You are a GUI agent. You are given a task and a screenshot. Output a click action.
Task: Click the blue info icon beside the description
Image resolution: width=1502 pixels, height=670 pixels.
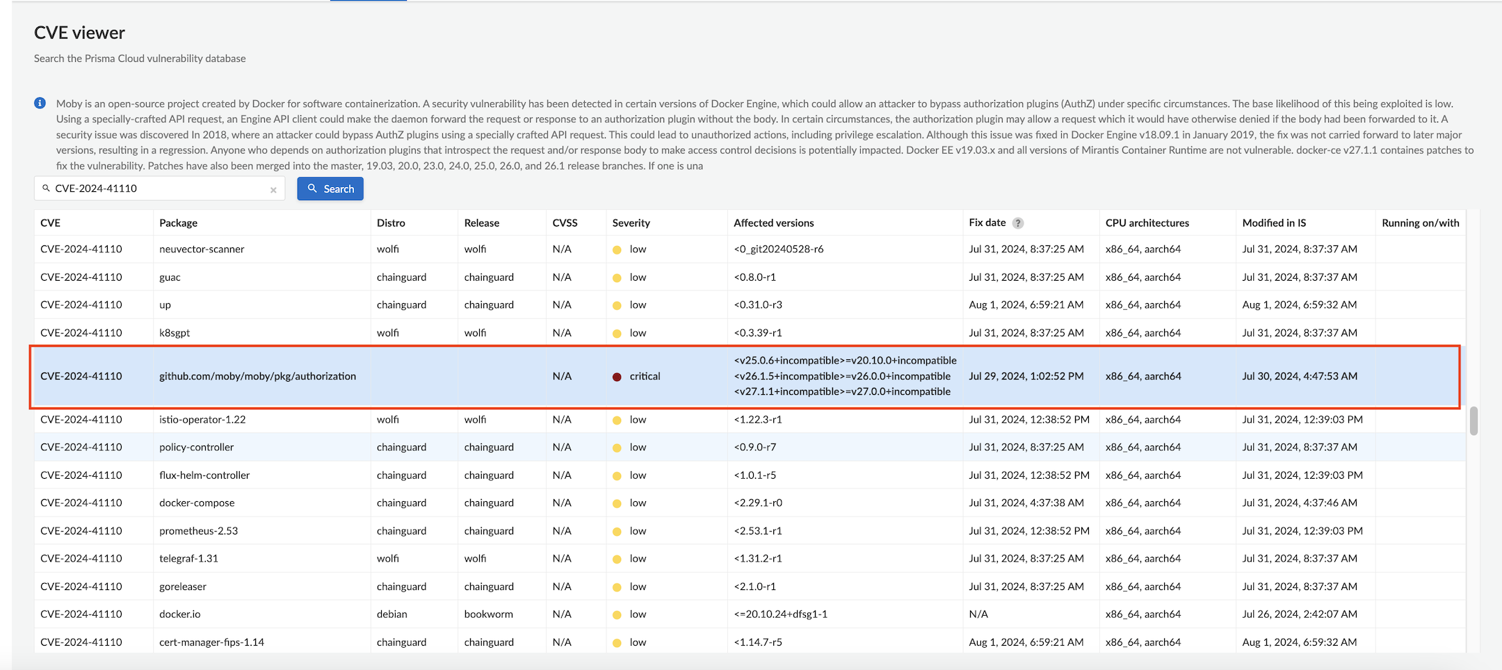pos(40,104)
